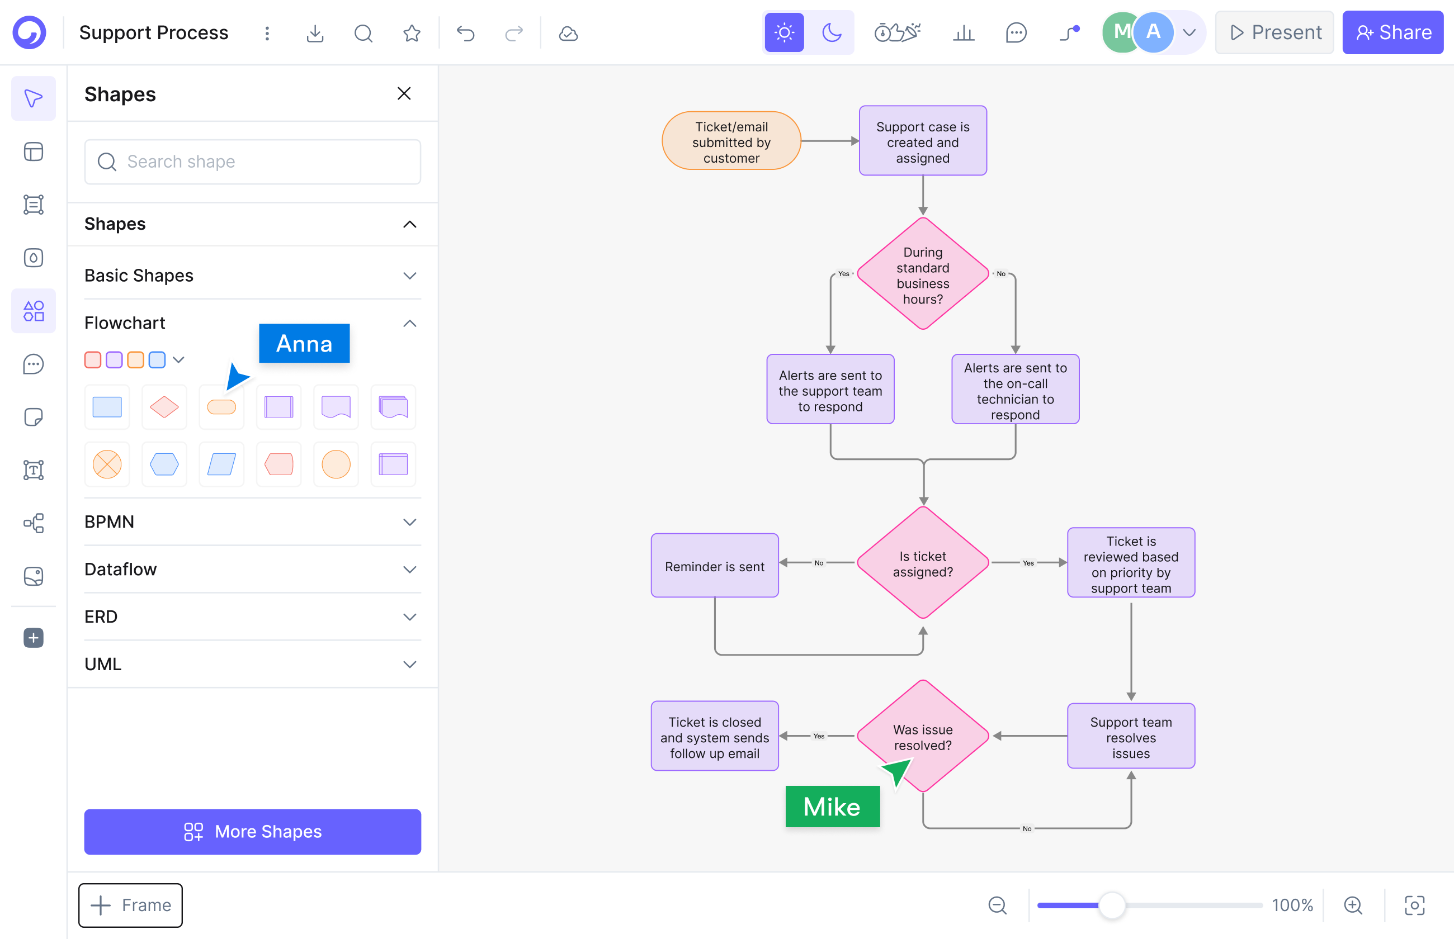Image resolution: width=1454 pixels, height=939 pixels.
Task: Select the orange terminator pill shape
Action: click(x=221, y=407)
